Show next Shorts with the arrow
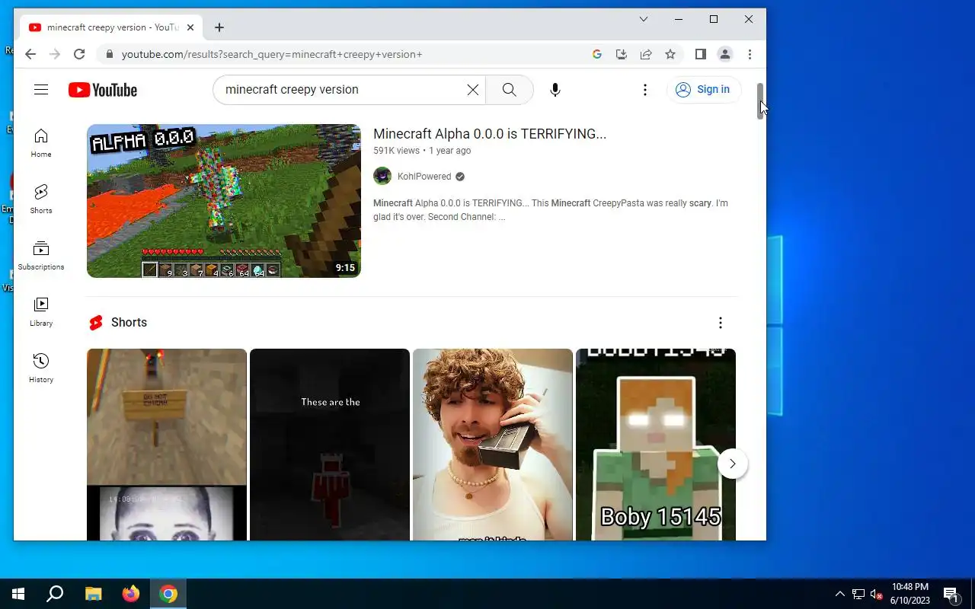The image size is (975, 609). click(x=733, y=464)
